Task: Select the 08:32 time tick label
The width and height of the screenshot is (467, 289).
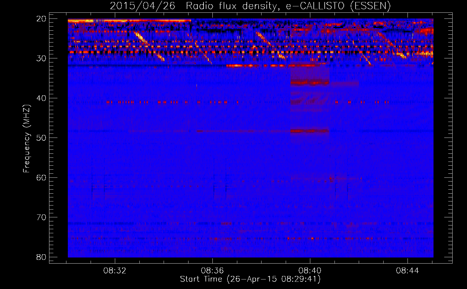Action: pos(115,271)
